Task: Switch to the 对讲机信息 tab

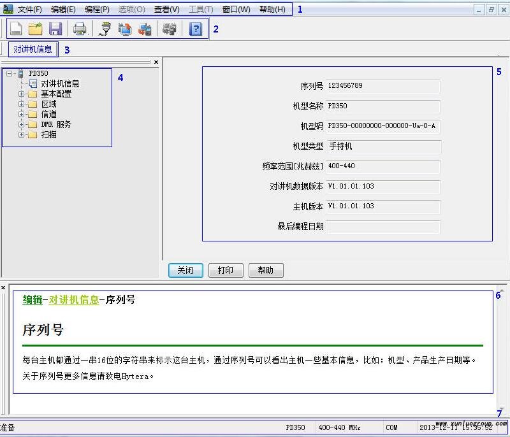Action: (x=33, y=50)
